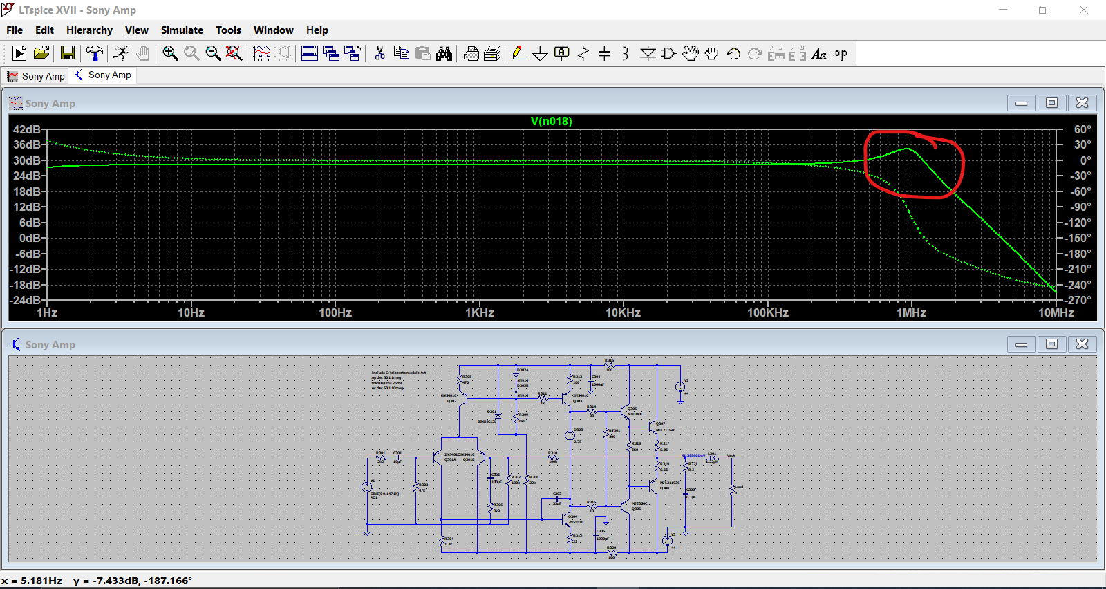Place a capacitor component
This screenshot has width=1106, height=589.
604,53
